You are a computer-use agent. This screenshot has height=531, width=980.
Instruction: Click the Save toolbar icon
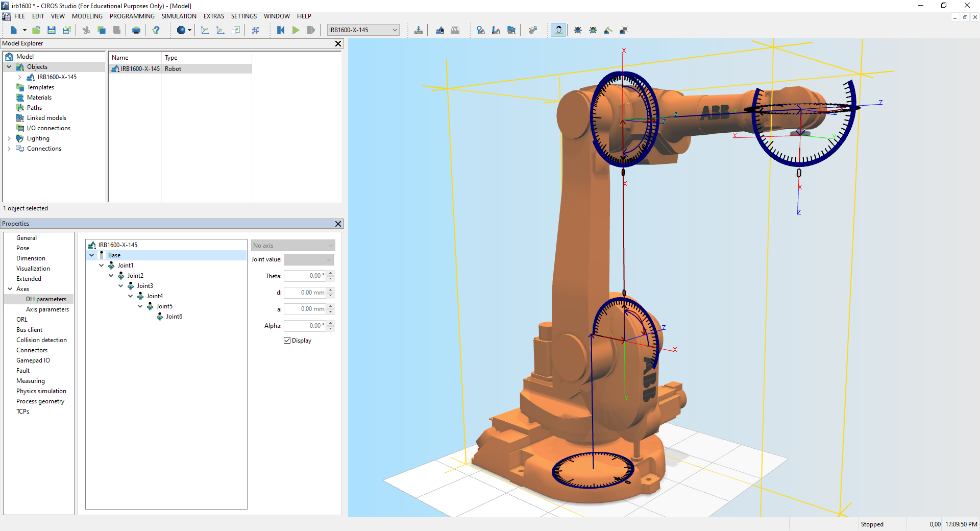click(x=52, y=30)
